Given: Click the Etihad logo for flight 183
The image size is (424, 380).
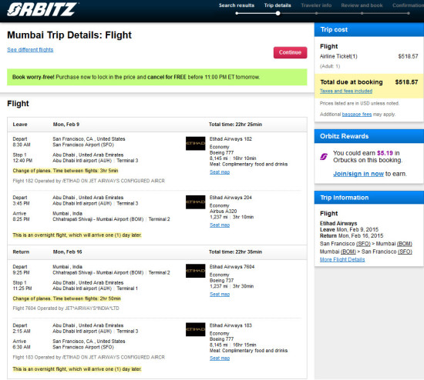Looking at the screenshot, I should tap(195, 329).
